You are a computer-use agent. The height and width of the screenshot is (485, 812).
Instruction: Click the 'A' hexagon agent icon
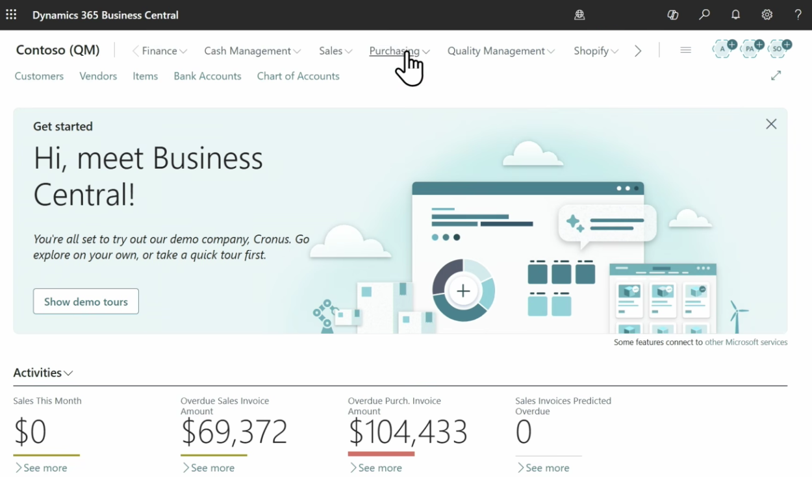[x=724, y=48]
